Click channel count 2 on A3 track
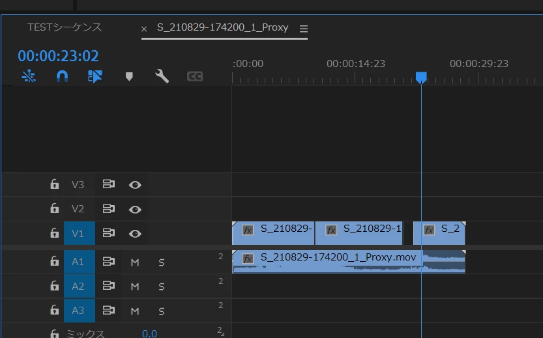 pos(221,305)
